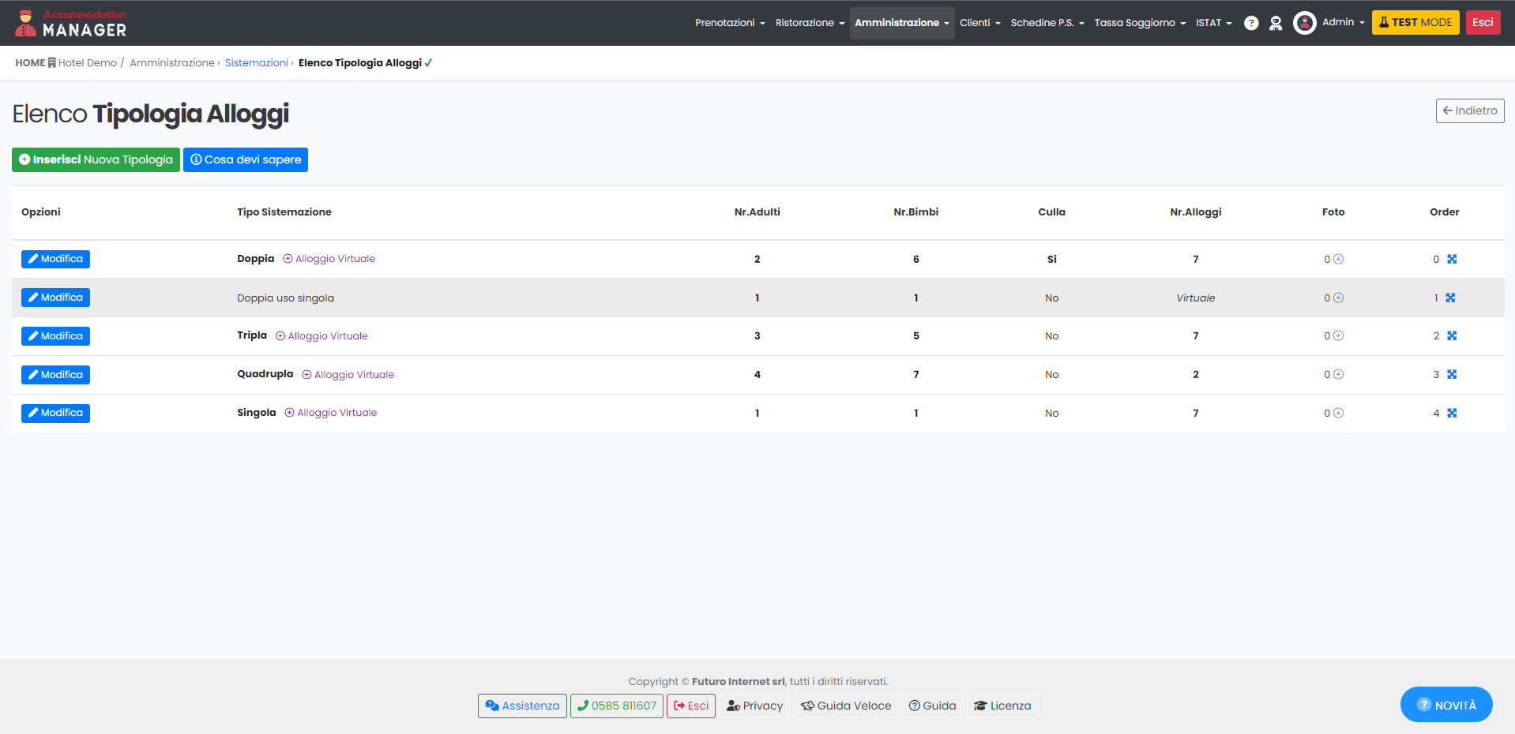
Task: Click the reorder icon in the Tripla row
Action: coord(1452,336)
